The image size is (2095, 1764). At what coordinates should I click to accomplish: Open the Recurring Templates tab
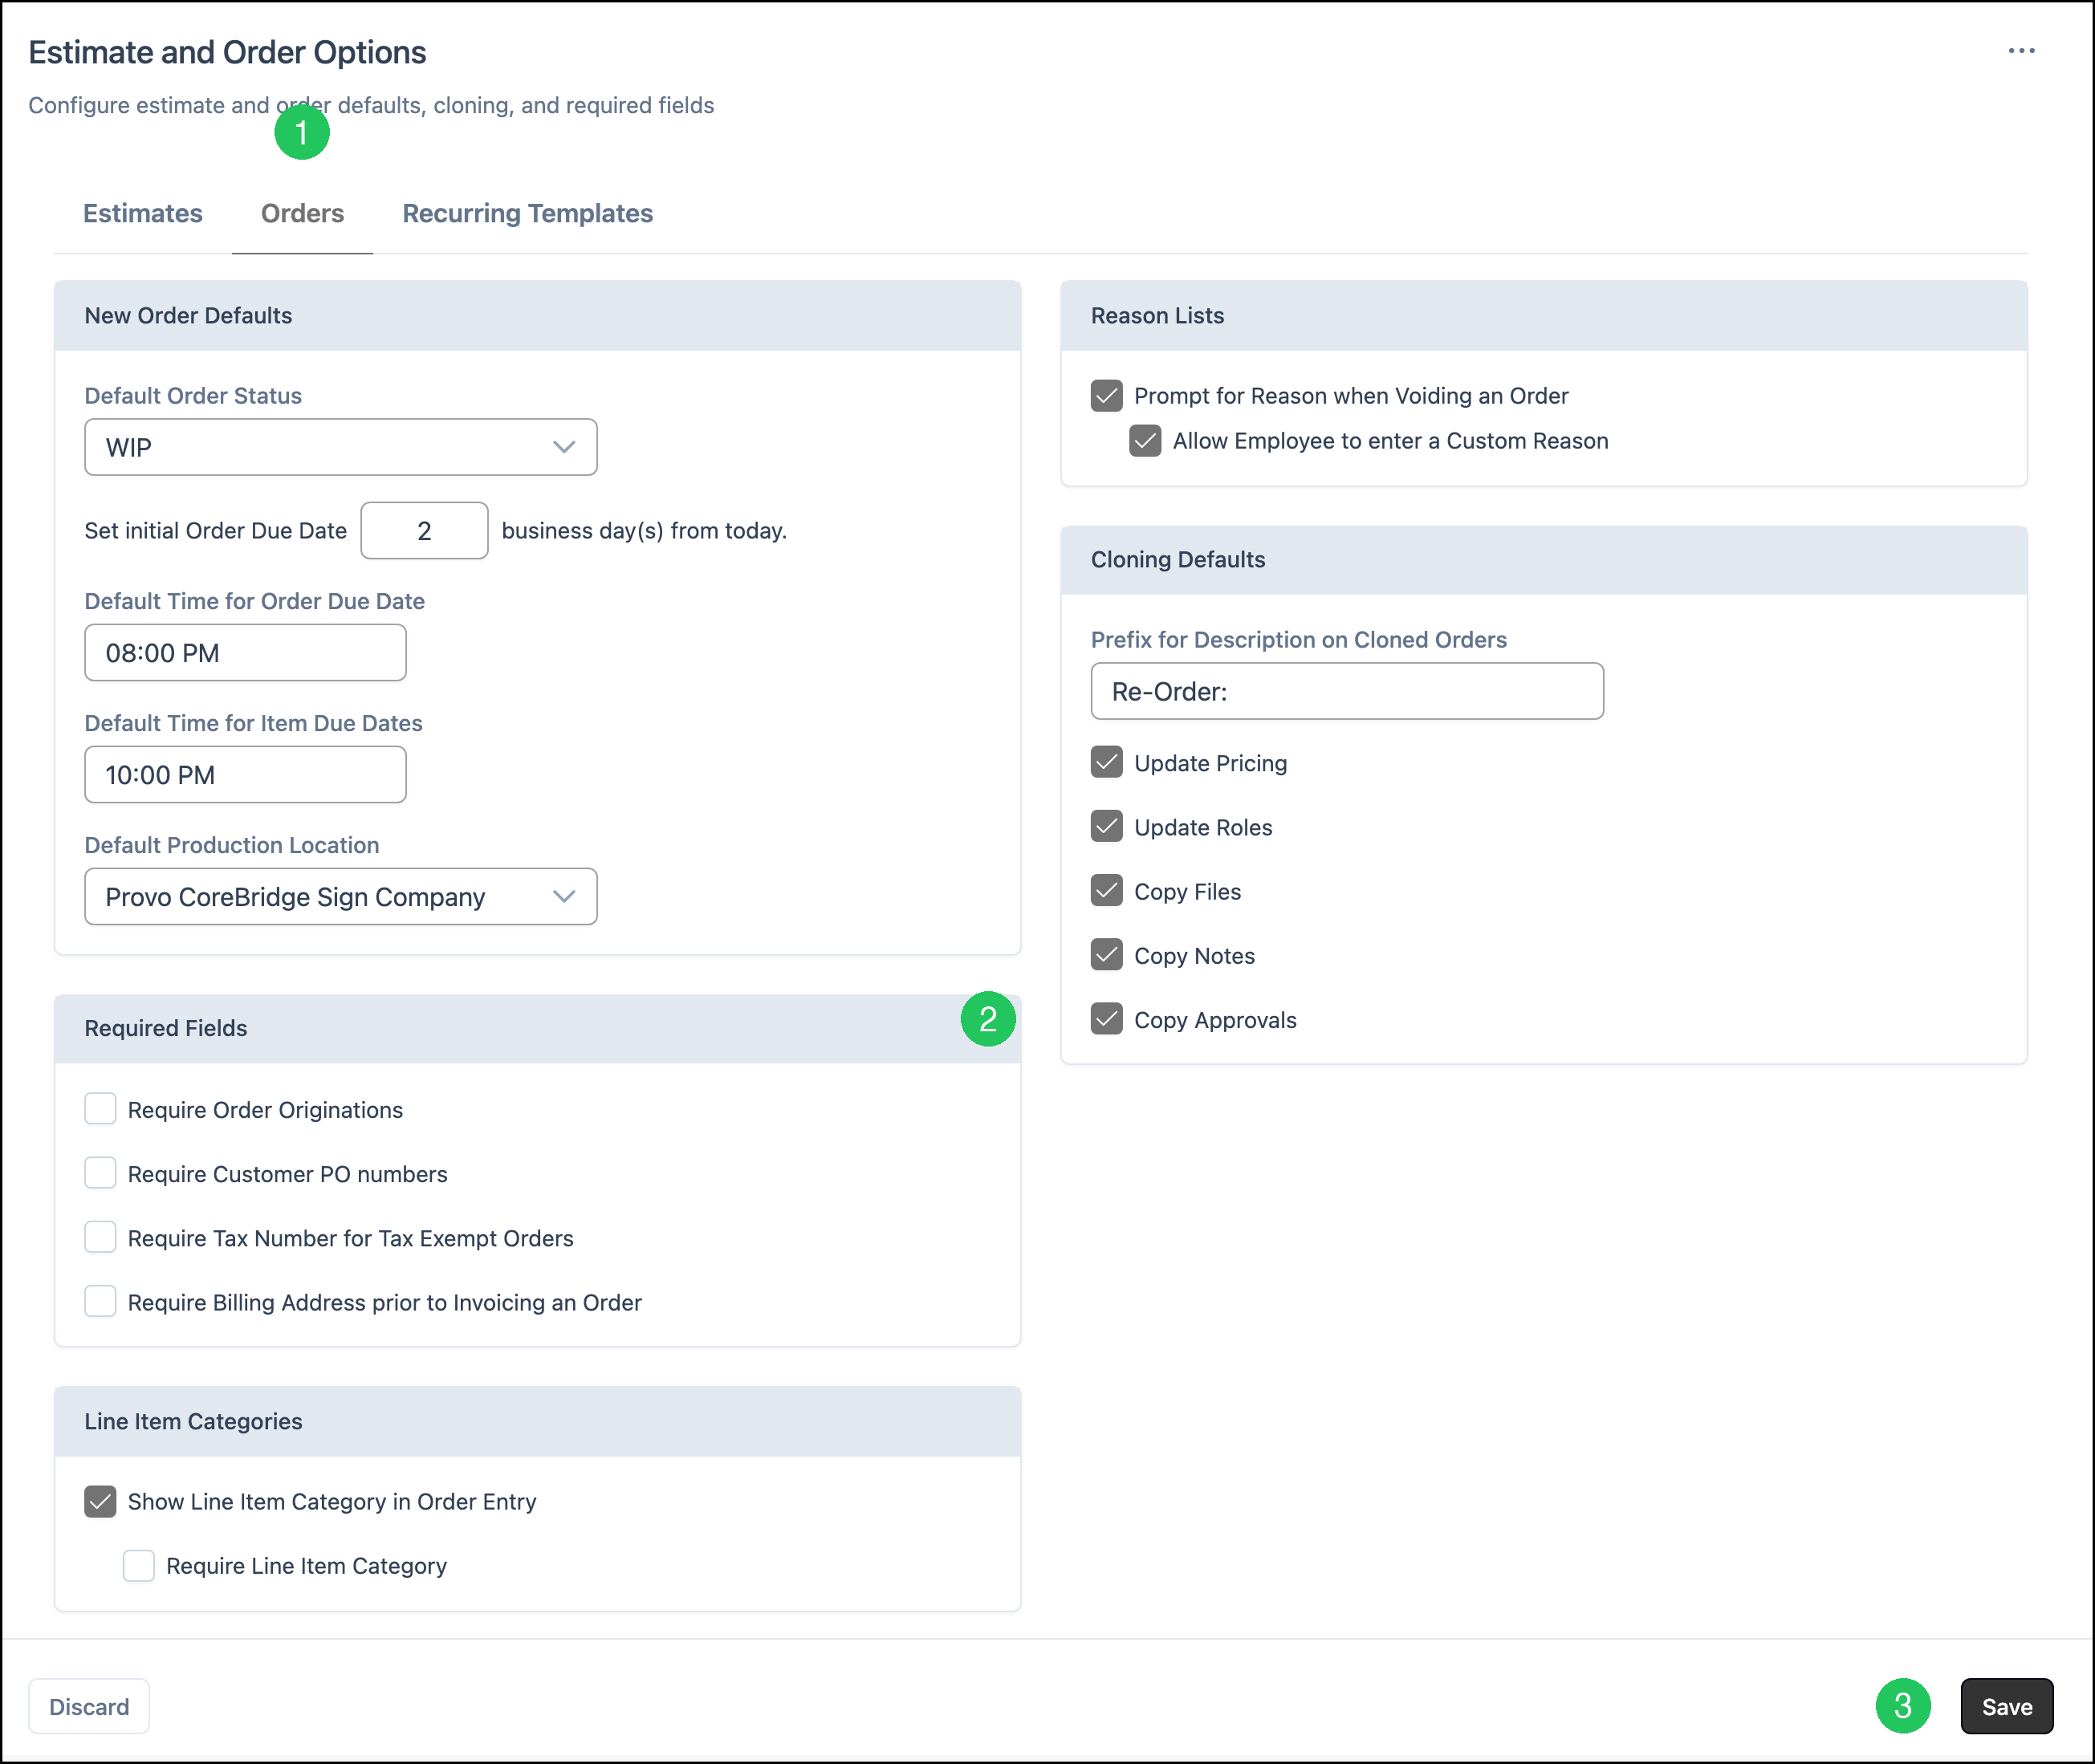(528, 213)
